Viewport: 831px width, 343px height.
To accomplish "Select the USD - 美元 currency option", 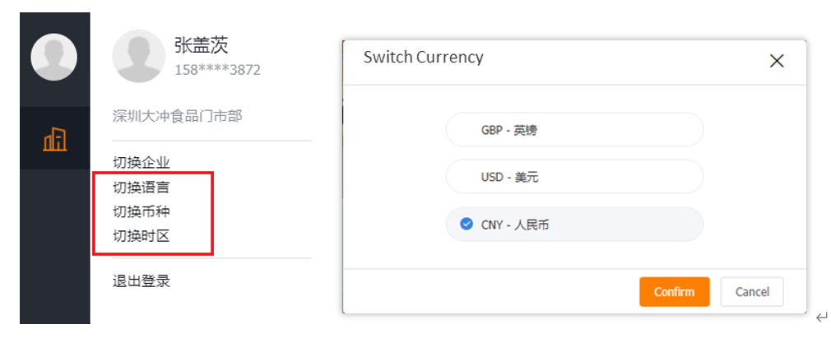I will (x=574, y=177).
